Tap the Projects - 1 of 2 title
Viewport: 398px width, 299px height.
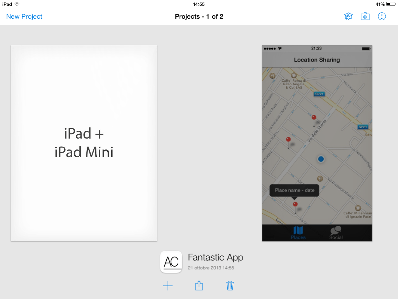coord(199,16)
